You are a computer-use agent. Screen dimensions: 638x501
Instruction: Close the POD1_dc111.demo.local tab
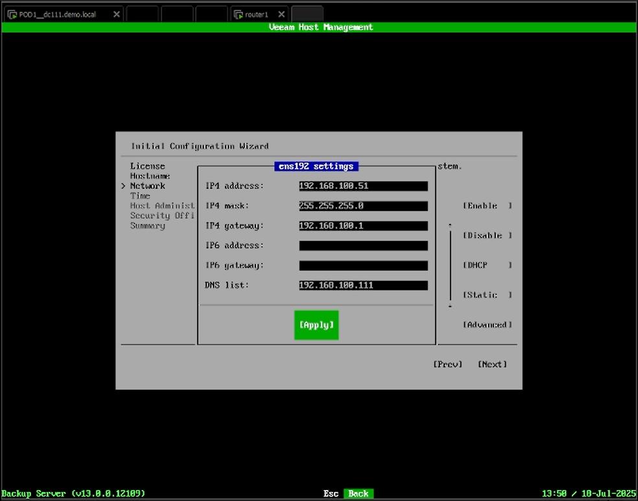click(x=117, y=14)
